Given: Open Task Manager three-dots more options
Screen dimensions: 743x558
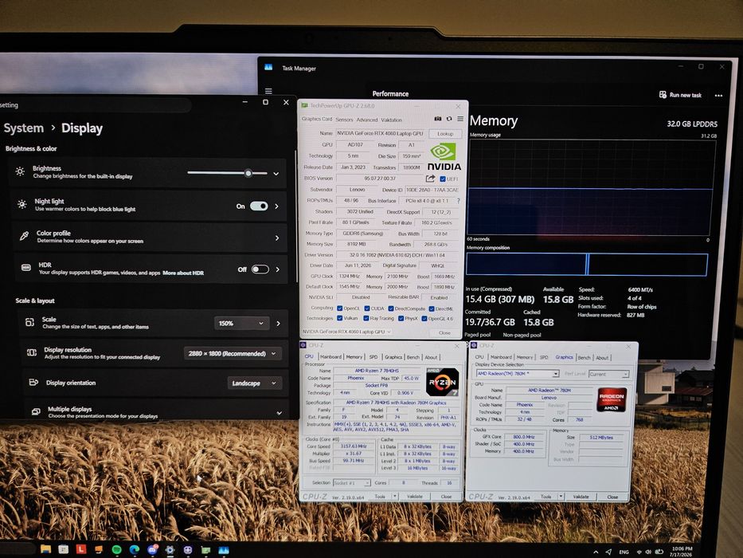Looking at the screenshot, I should [x=718, y=96].
